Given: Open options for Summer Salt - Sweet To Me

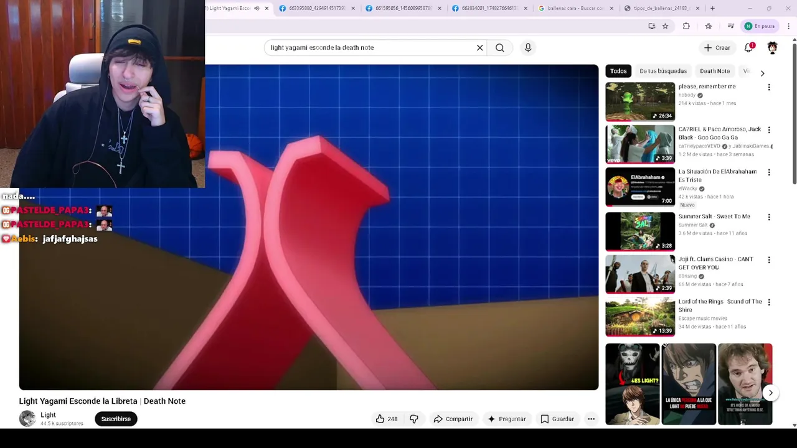Looking at the screenshot, I should 769,217.
